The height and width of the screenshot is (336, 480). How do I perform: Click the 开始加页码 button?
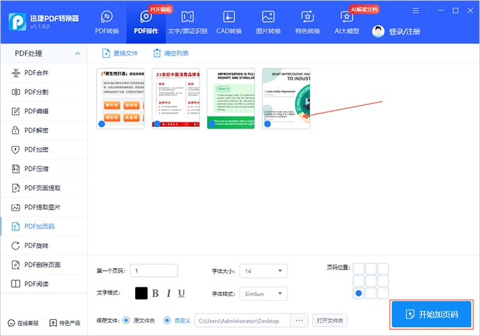point(432,315)
